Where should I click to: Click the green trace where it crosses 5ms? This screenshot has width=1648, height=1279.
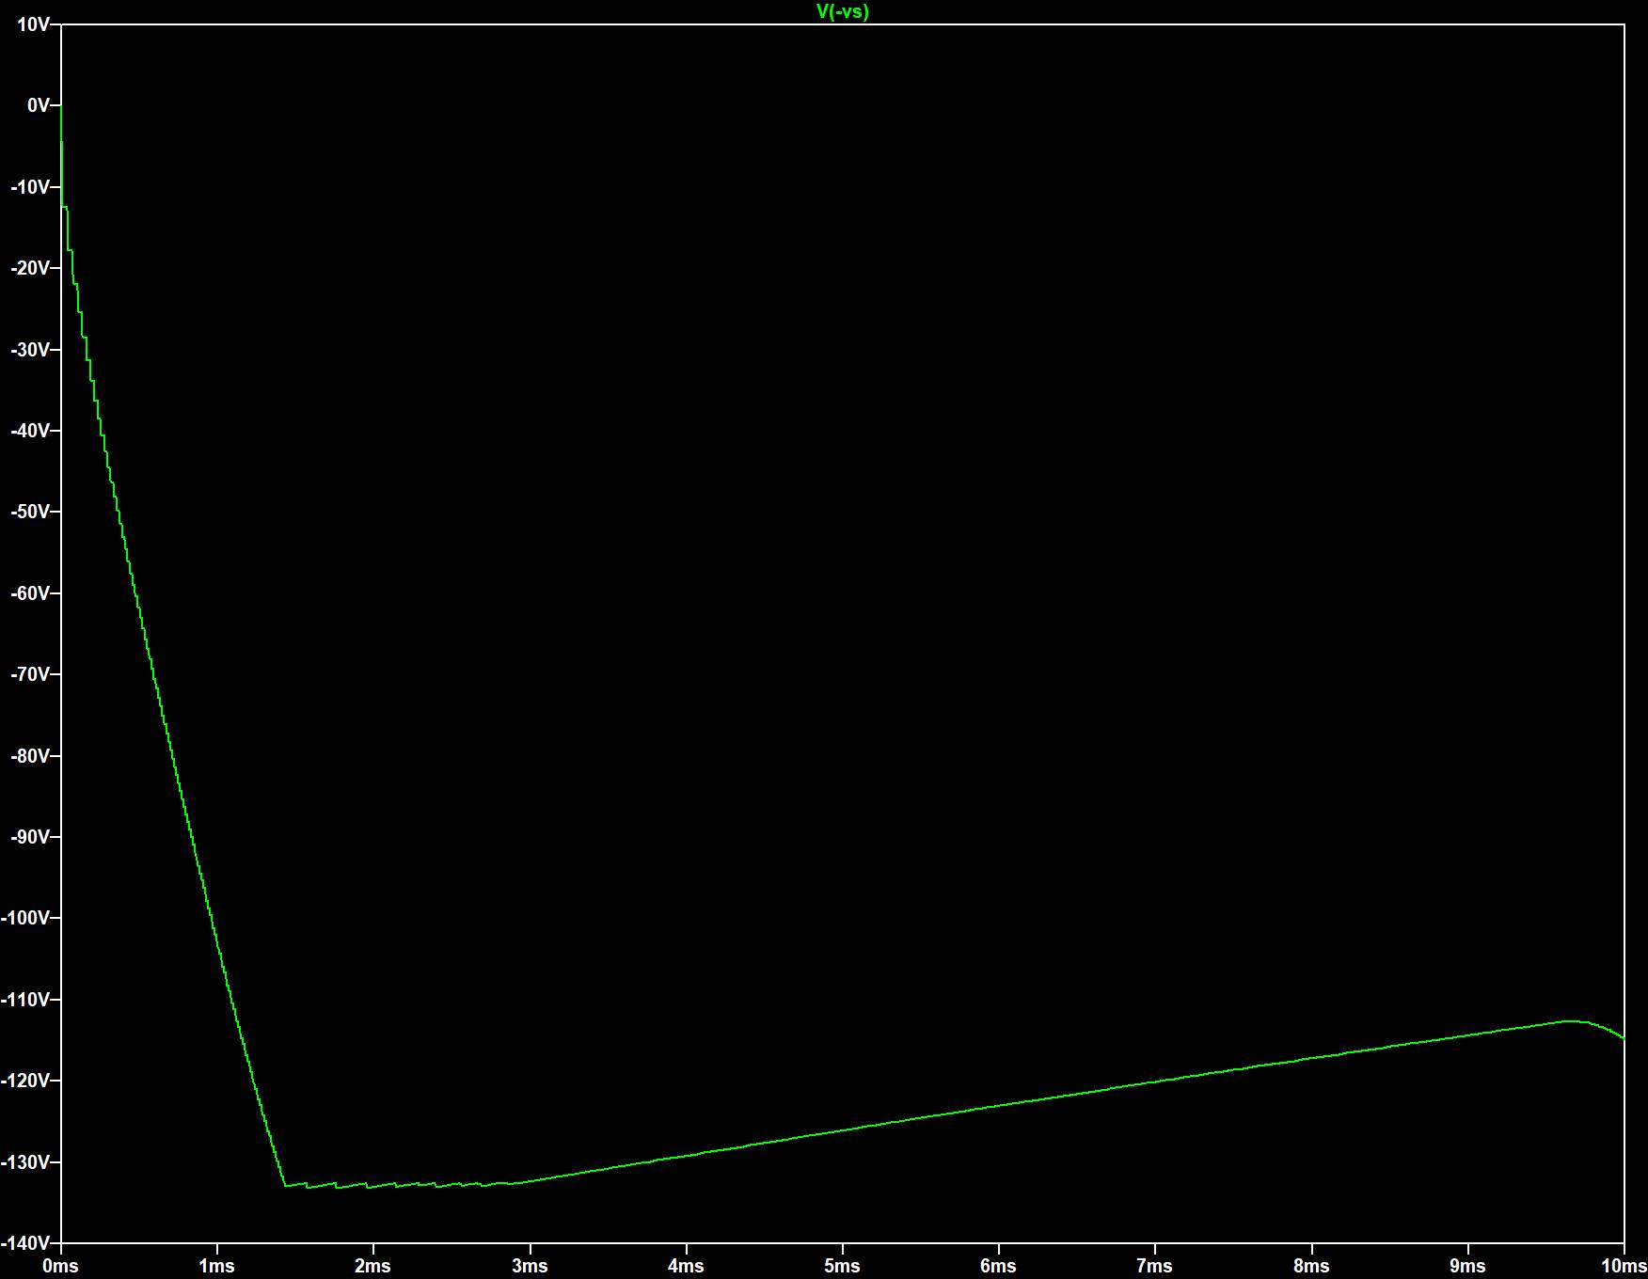[842, 1129]
